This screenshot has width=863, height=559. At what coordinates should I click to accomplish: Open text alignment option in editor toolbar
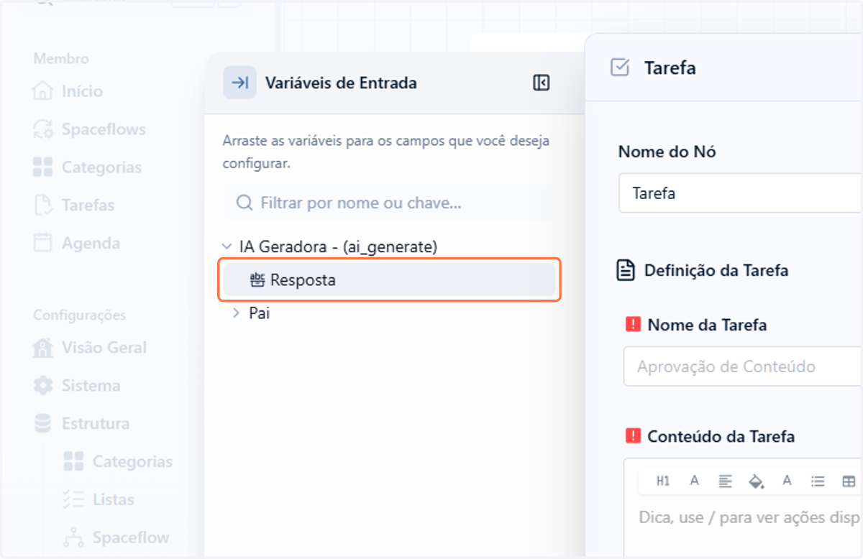725,481
